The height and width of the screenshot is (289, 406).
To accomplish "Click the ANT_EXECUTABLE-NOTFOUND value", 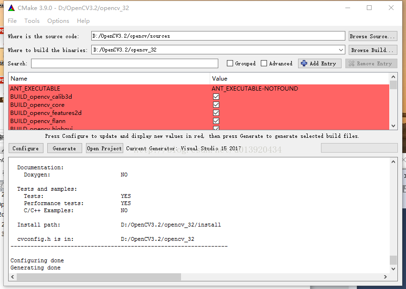I will click(x=255, y=88).
